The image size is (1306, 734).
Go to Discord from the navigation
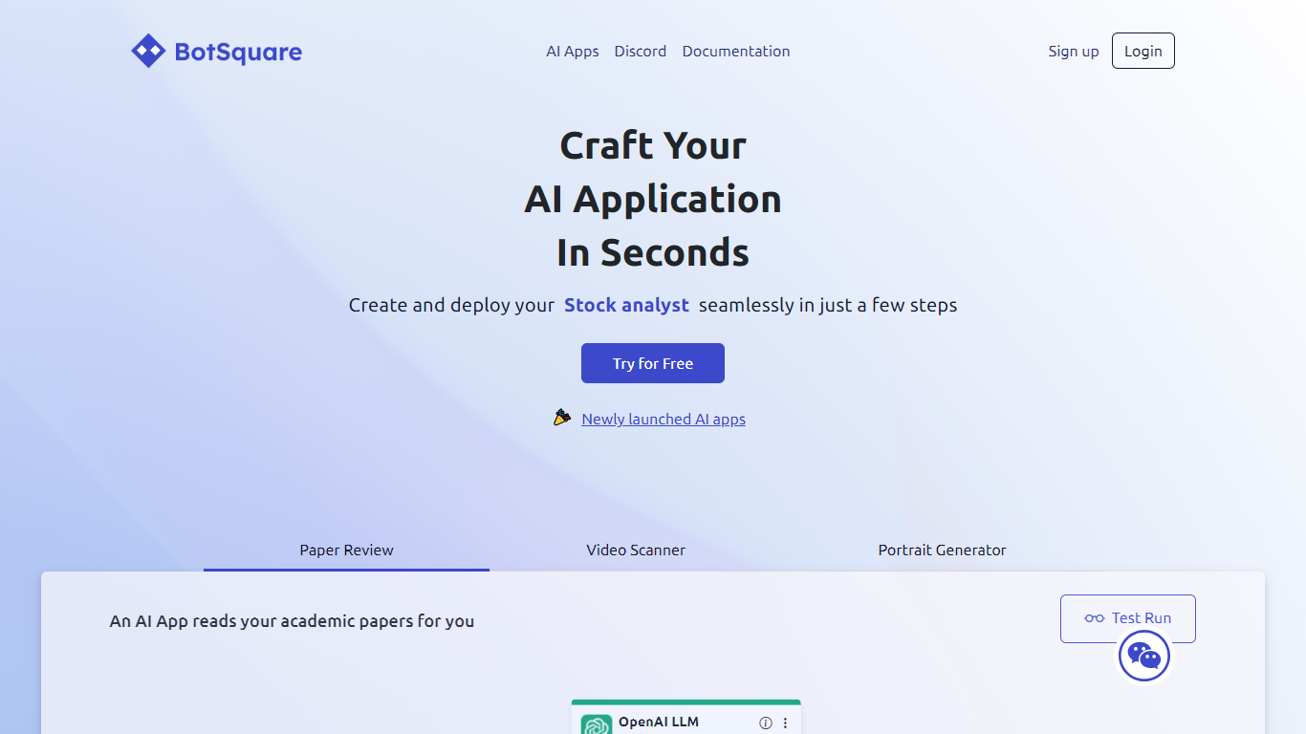coord(641,52)
